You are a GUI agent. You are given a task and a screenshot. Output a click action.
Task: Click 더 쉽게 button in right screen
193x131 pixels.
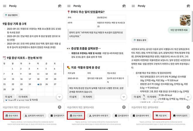point(137,97)
